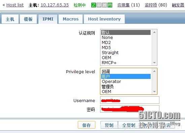Click into the Username field

(130, 100)
